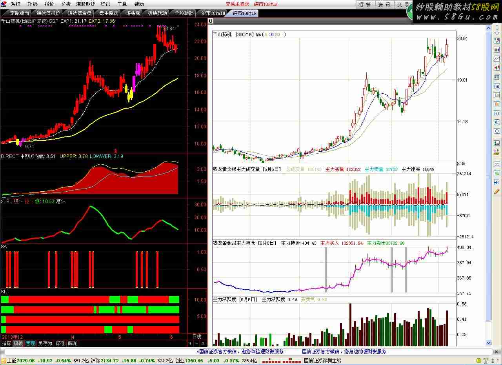Click the 交易未登录 status text
Viewport: 502px width, 365px height.
[237, 4]
